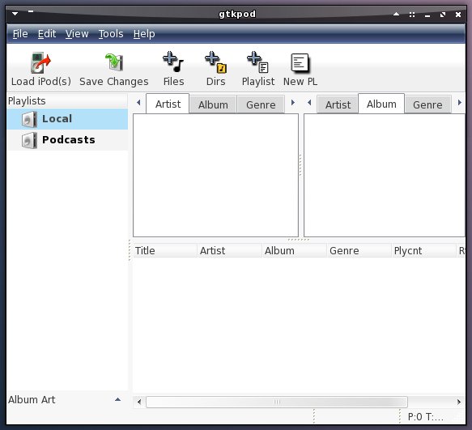Minimize the gtkpod window
The image size is (472, 430).
click(427, 15)
